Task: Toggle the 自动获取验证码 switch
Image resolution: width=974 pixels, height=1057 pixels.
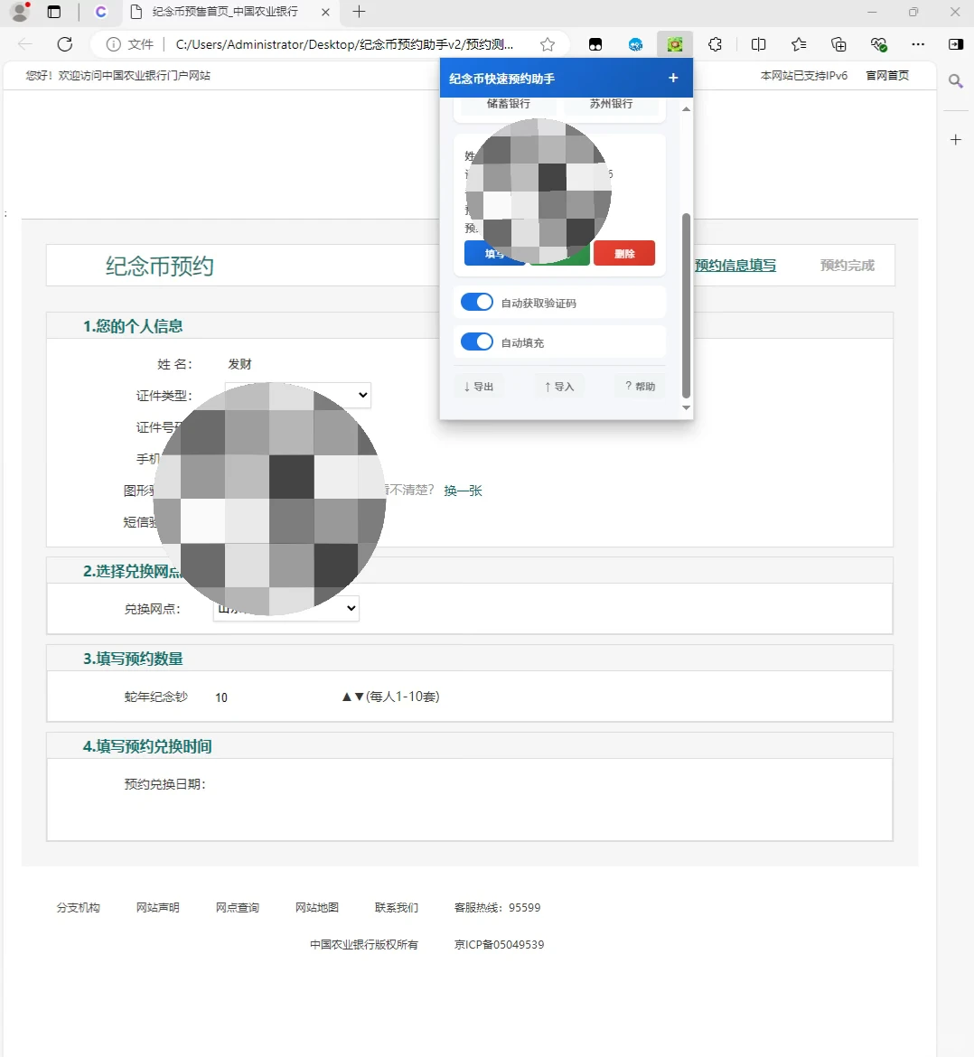Action: point(476,302)
